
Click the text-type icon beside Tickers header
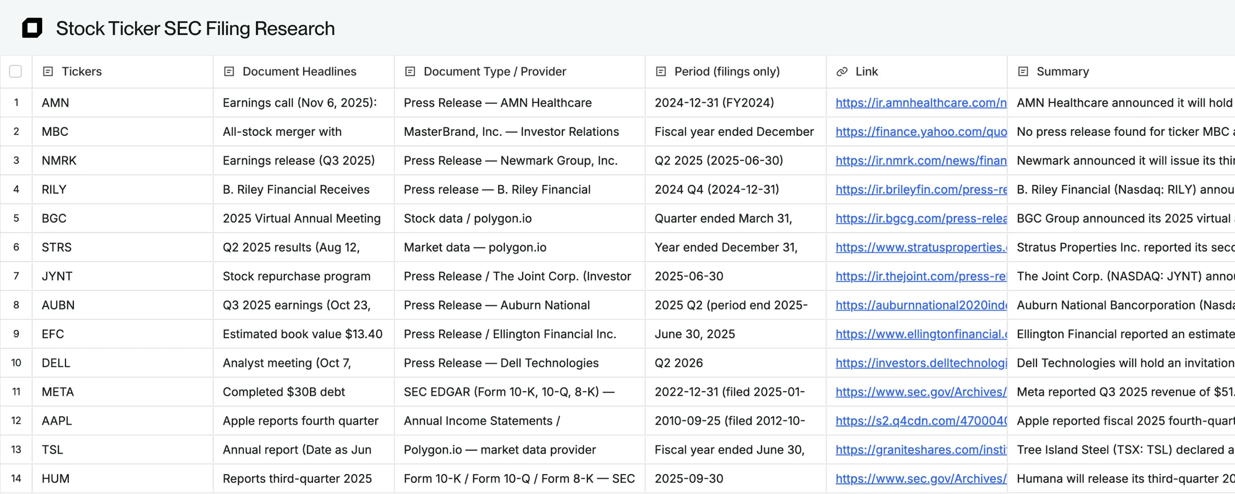[48, 71]
